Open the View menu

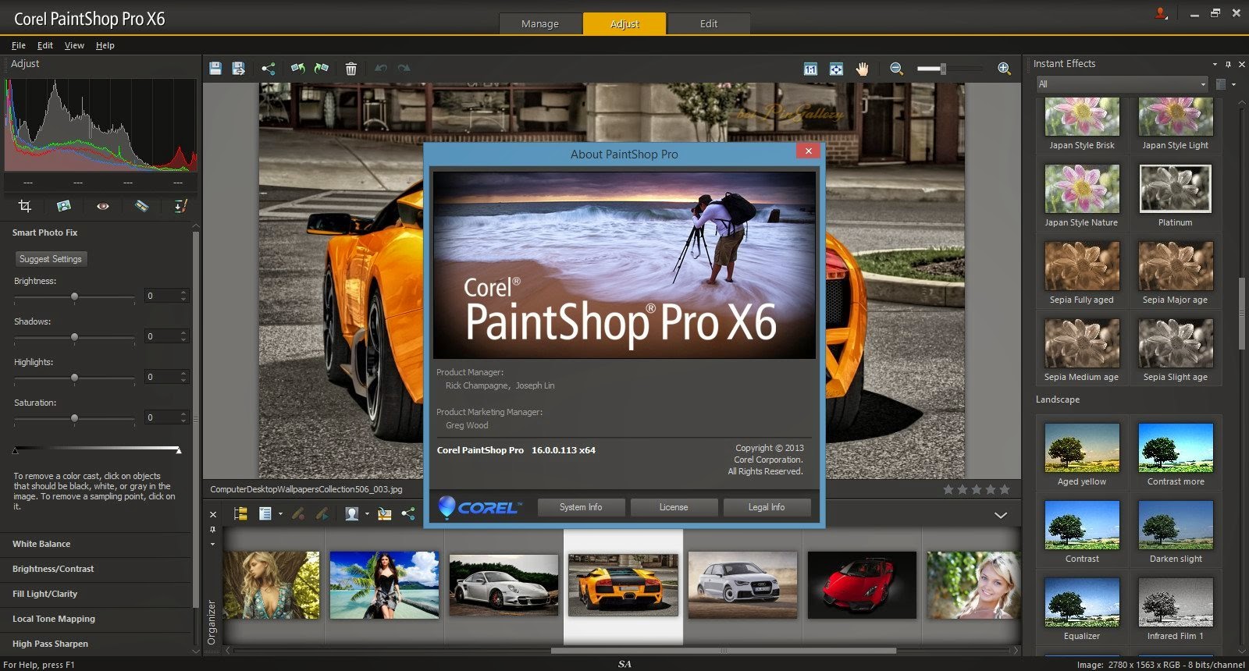[x=74, y=45]
